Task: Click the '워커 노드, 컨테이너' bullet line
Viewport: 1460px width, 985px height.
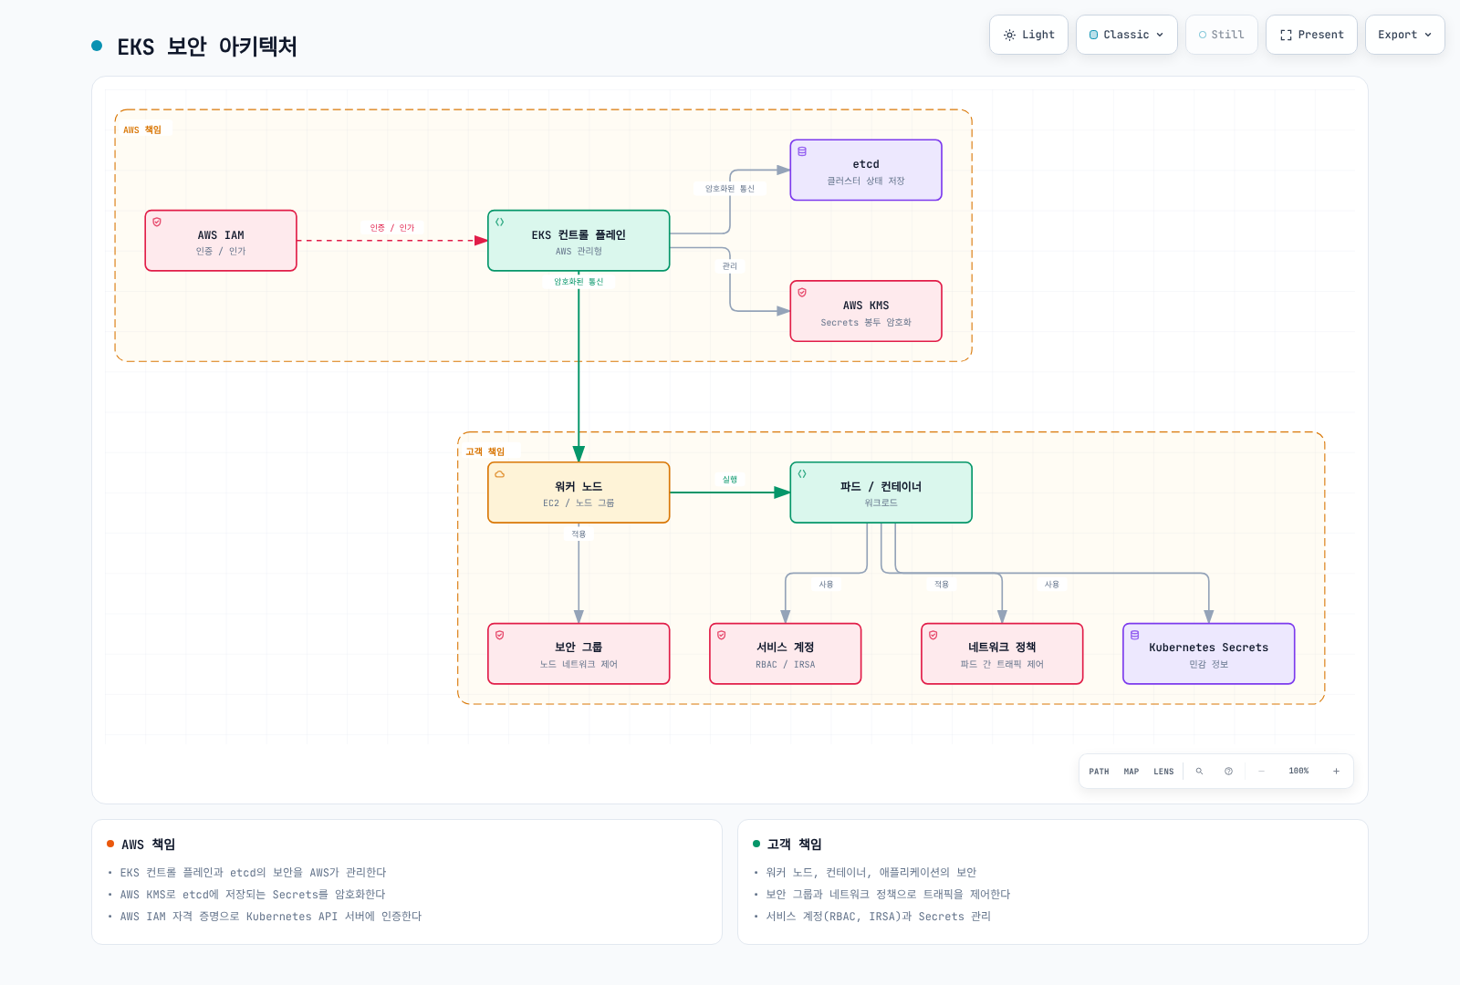Action: [x=871, y=873]
